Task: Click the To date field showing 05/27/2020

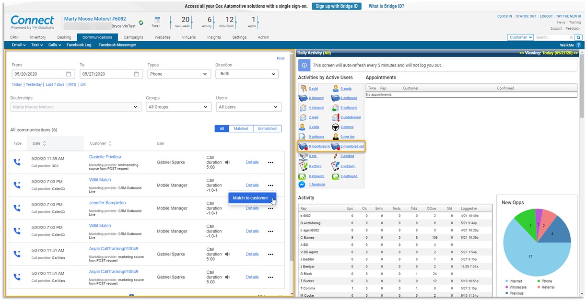Action: pyautogui.click(x=111, y=74)
